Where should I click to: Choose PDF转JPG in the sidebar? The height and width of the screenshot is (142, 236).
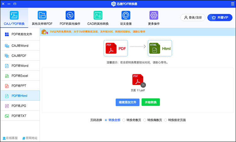[x=20, y=106]
